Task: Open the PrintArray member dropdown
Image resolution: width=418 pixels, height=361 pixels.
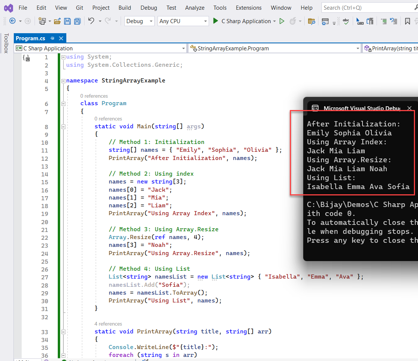Action: (x=390, y=48)
